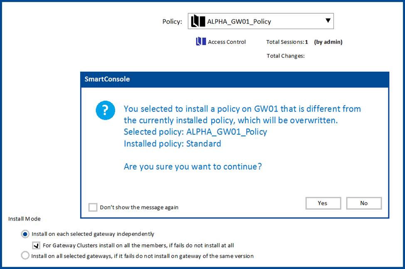Image resolution: width=405 pixels, height=269 pixels.
Task: Expand the Policy dropdown arrow
Action: pyautogui.click(x=328, y=21)
